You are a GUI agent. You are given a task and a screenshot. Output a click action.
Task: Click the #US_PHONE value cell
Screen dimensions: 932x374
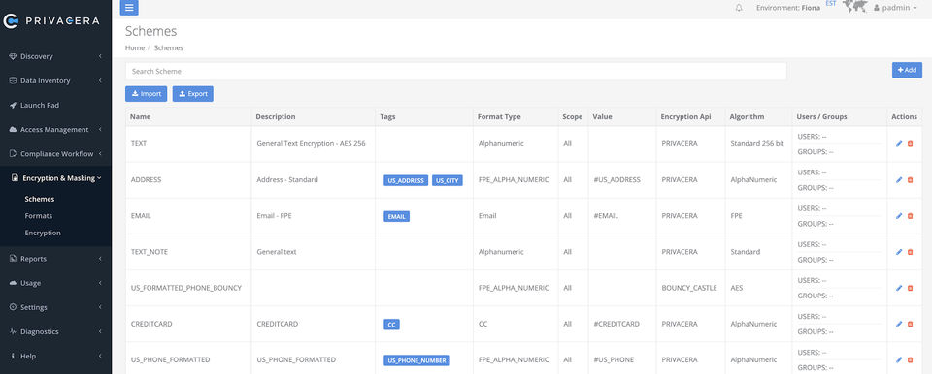[614, 359]
